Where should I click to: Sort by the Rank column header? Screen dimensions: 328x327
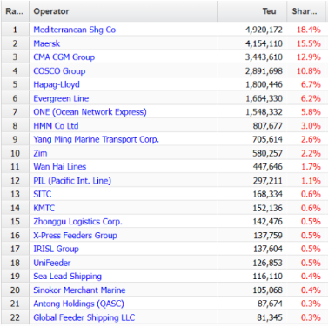point(15,11)
